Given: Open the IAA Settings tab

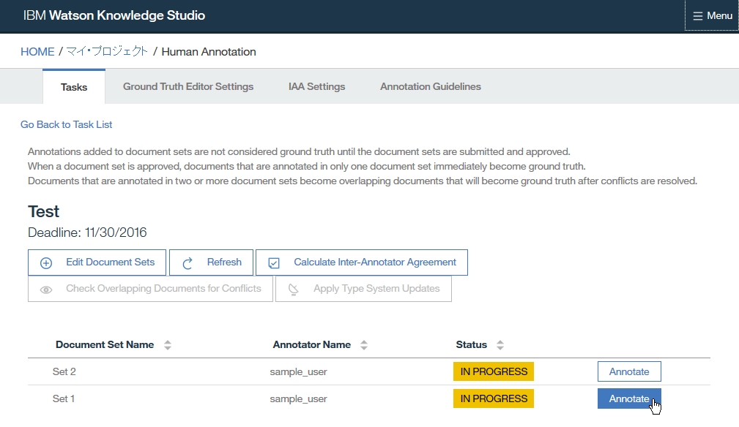Looking at the screenshot, I should 316,86.
